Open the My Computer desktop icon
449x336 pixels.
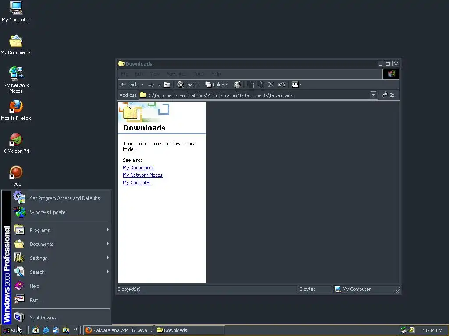click(16, 11)
